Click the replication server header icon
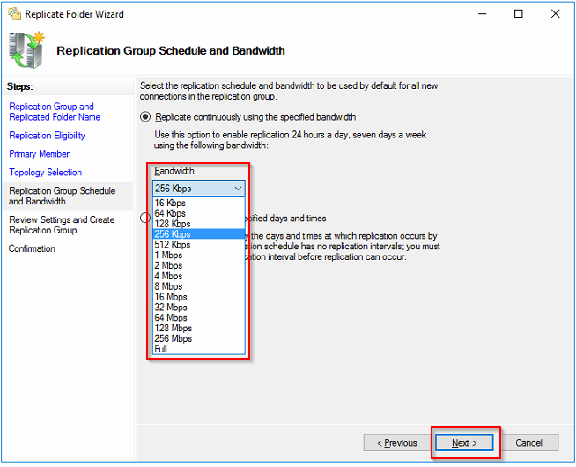576x467 pixels. [28, 51]
